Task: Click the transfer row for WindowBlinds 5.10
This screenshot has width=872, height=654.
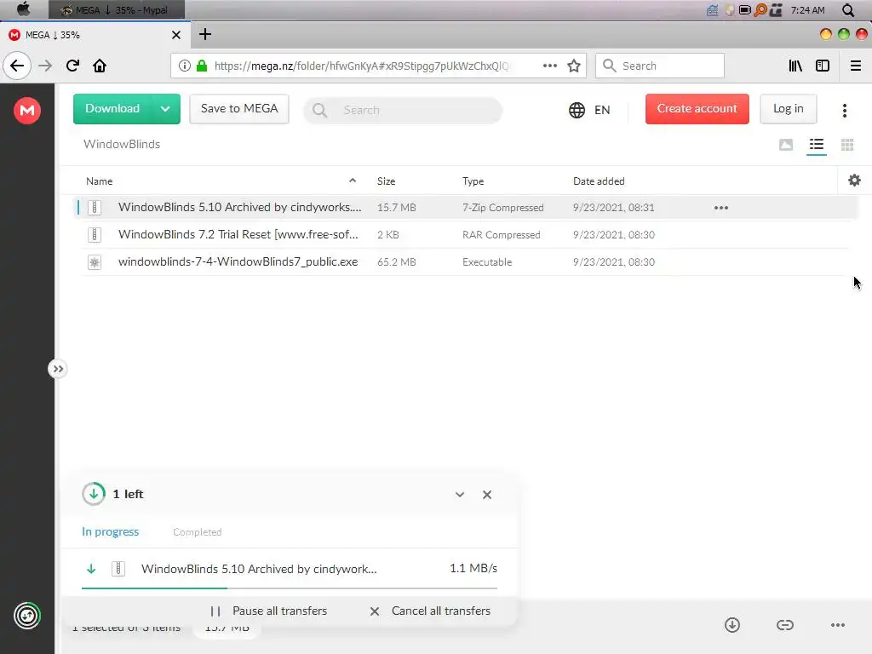Action: tap(290, 568)
